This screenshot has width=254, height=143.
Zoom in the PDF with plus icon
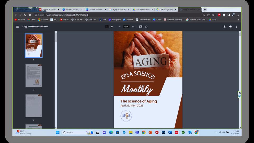pyautogui.click(x=133, y=26)
